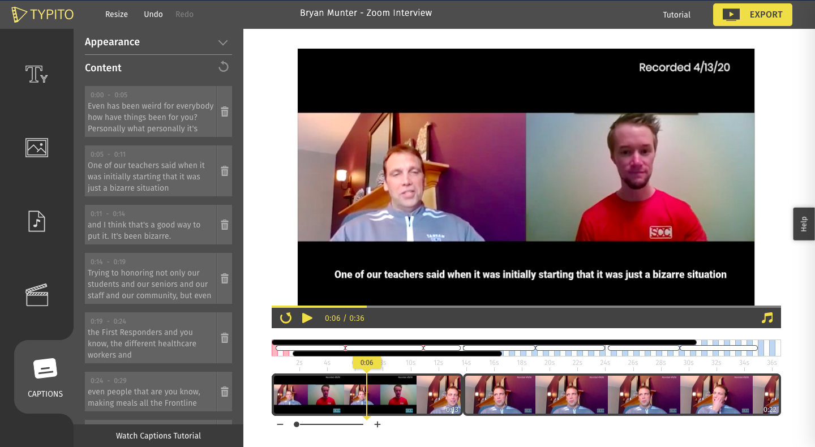Open the Audio file panel icon
Screen dimensions: 815x447
click(x=37, y=221)
